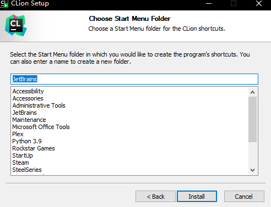
Task: Select Rockstar Games folder entry
Action: (x=34, y=148)
